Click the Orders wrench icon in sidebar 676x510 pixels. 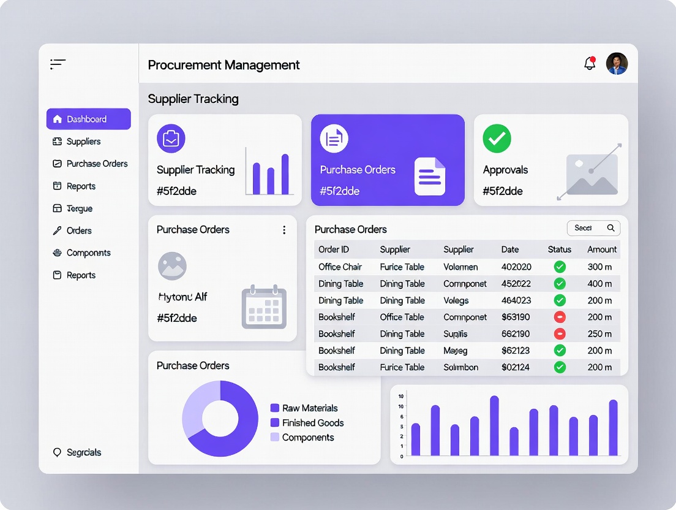tap(57, 231)
